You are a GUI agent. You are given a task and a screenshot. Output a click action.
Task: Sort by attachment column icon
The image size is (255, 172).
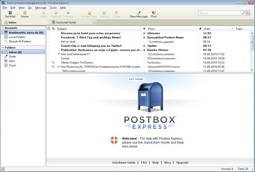53,29
